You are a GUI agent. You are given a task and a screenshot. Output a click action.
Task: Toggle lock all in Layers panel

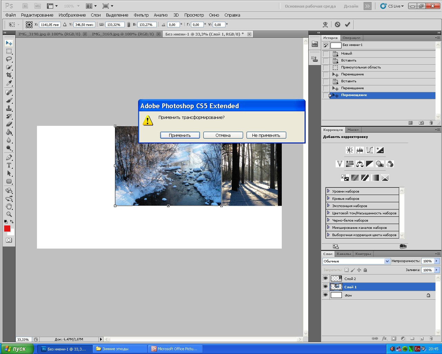365,270
